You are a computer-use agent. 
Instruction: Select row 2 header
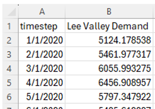click(x=10, y=40)
